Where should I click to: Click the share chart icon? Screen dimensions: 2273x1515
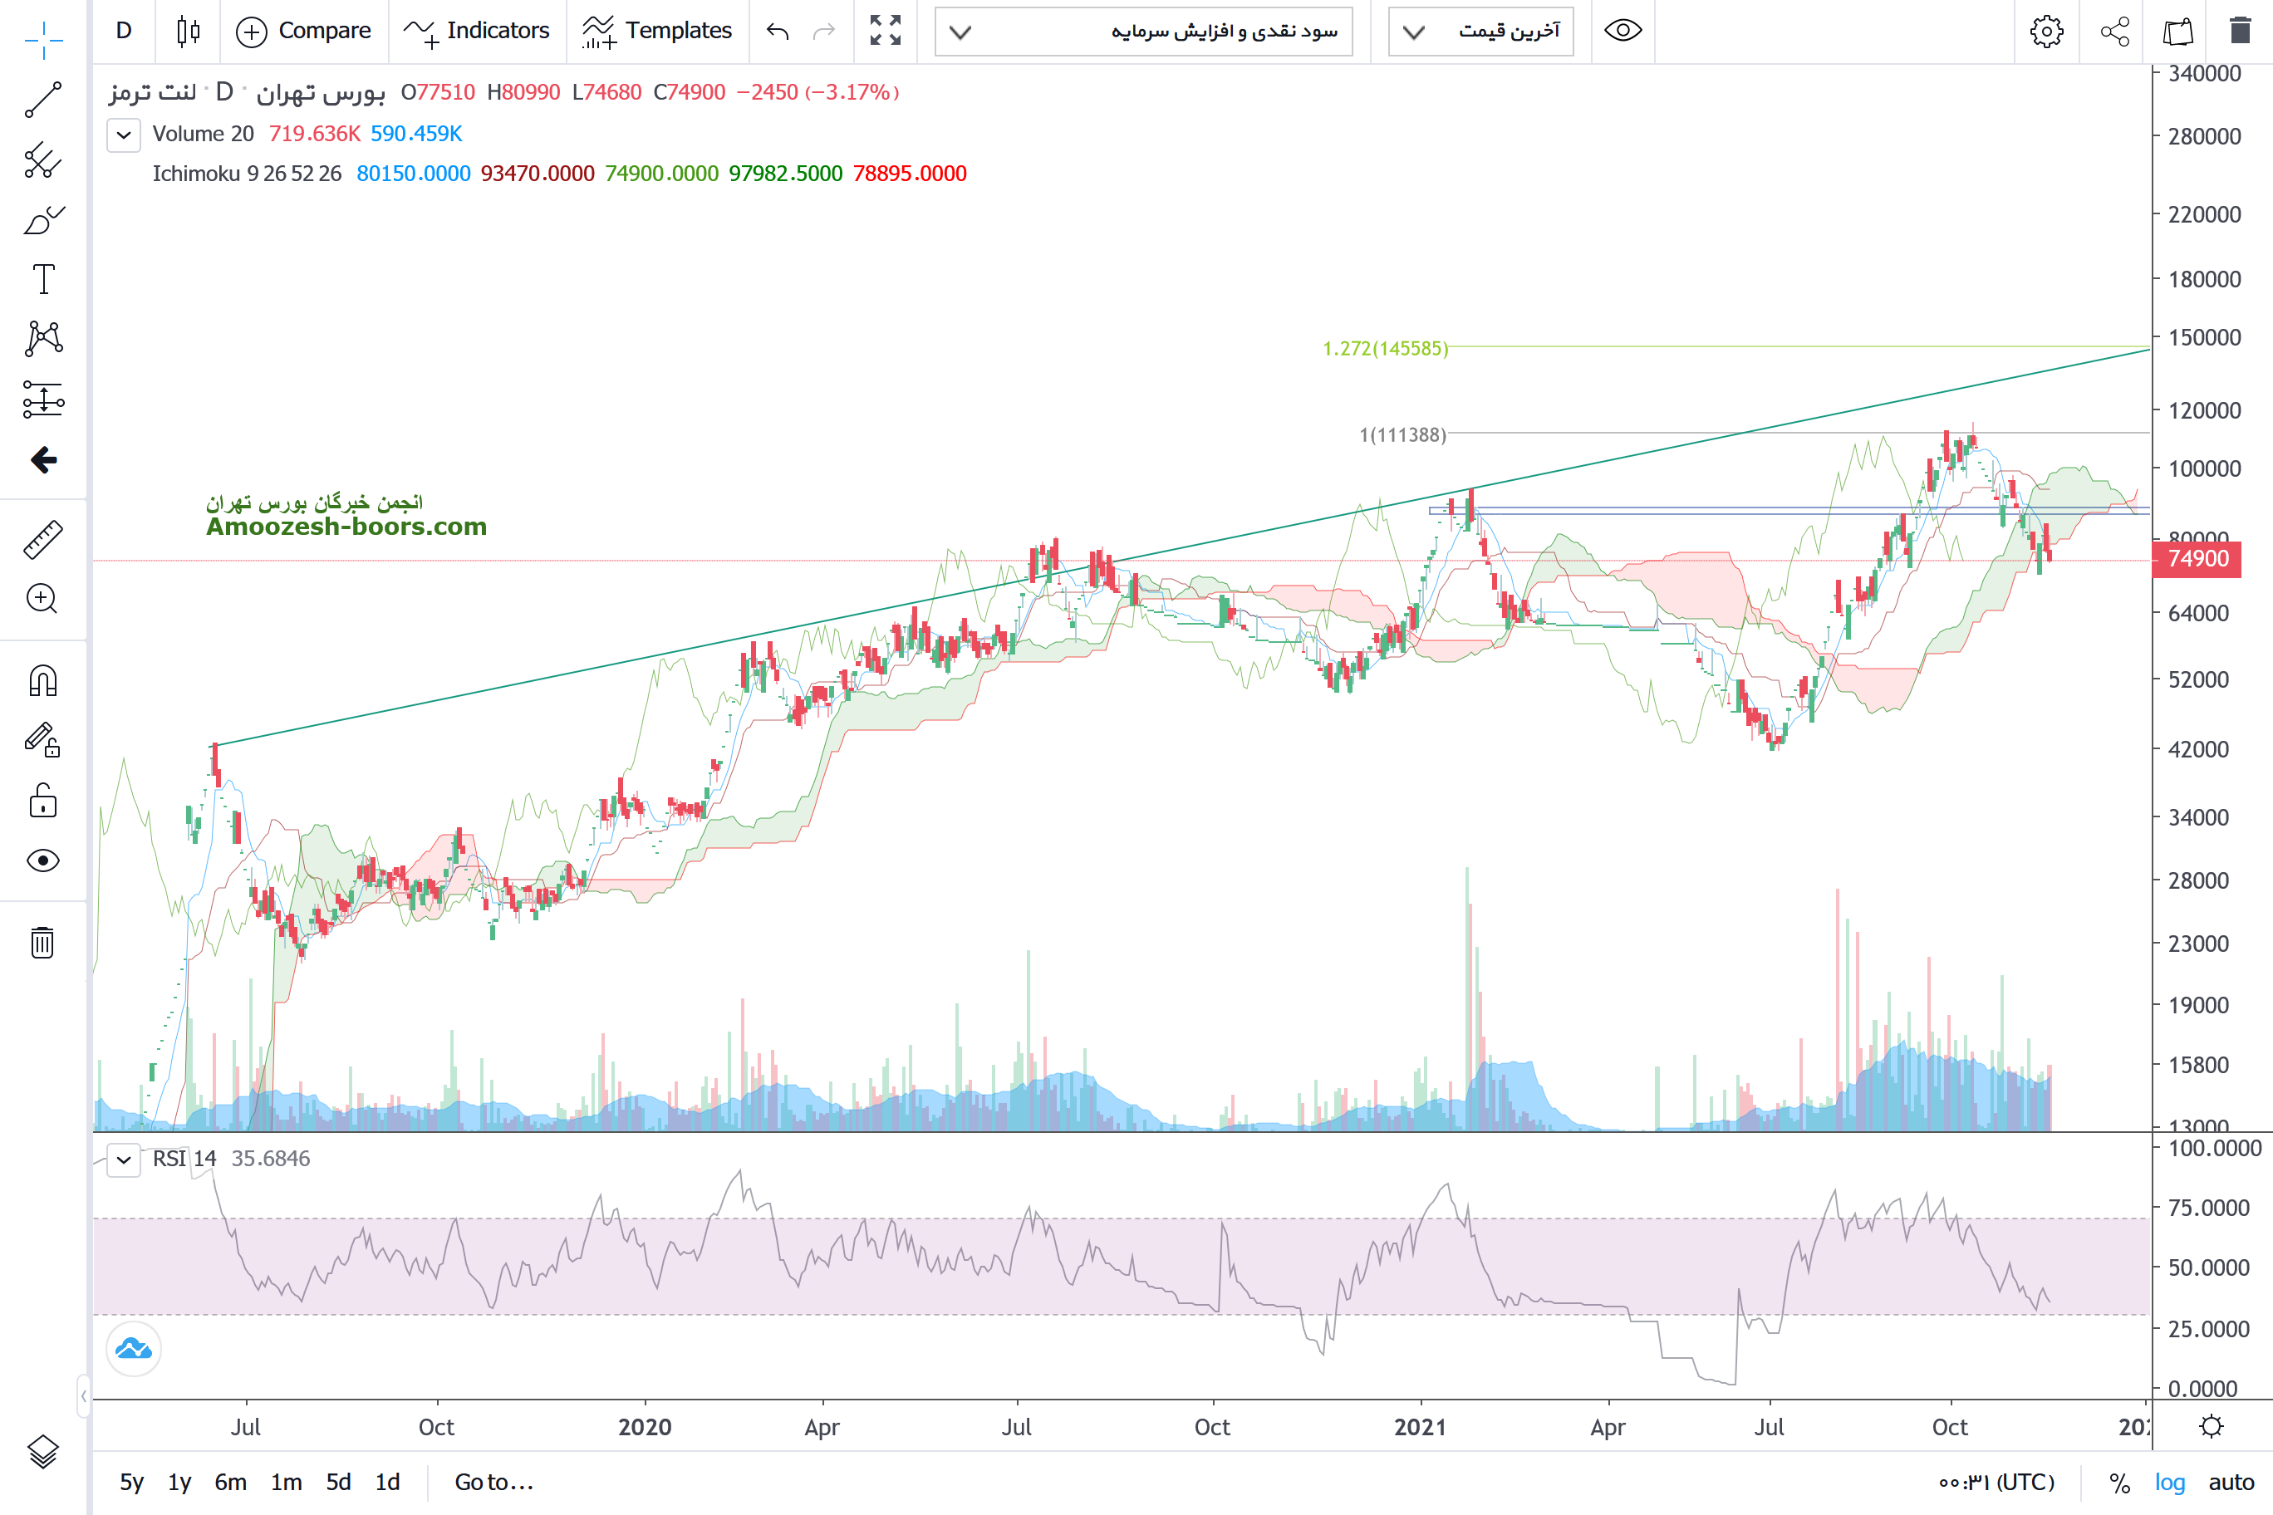coord(2114,32)
